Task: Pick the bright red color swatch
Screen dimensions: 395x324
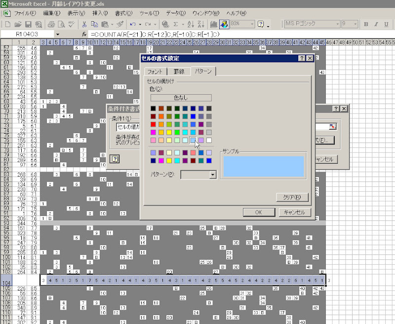Action: click(x=153, y=124)
